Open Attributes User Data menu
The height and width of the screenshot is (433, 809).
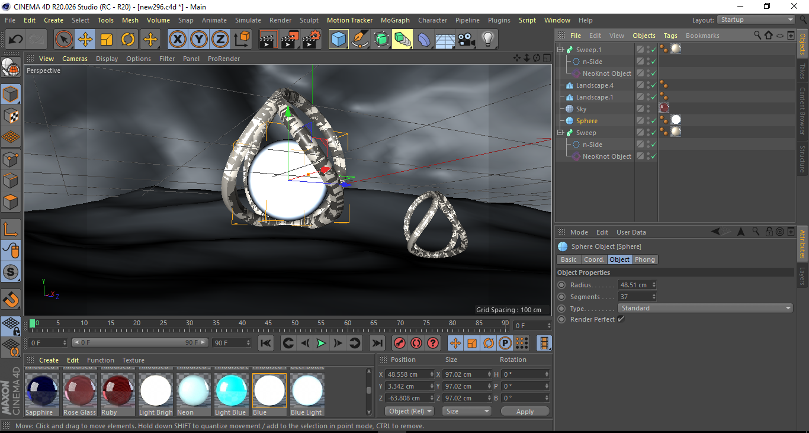click(x=631, y=232)
